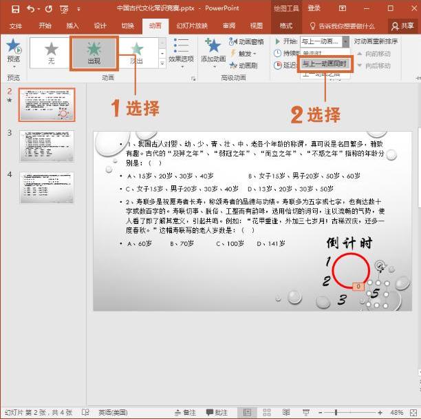
Task: Select the 出现 animation effect
Action: [x=94, y=53]
